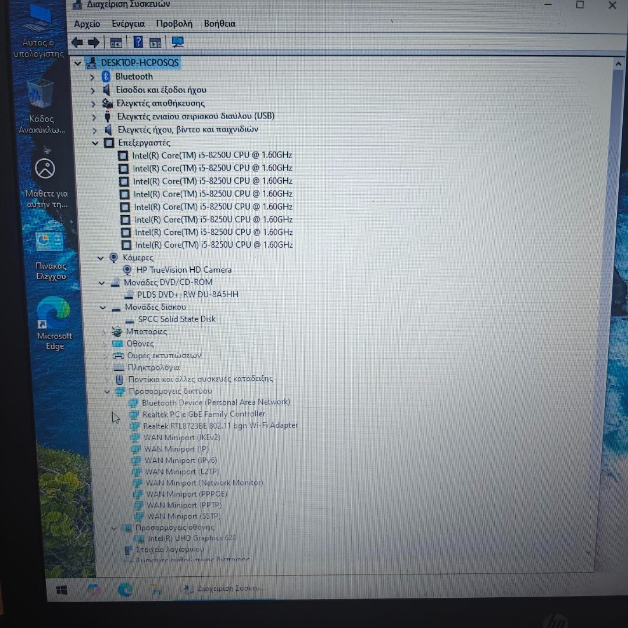Collapse the Επεξεργαστές category

95,143
